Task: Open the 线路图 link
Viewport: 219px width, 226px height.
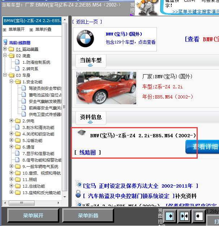Action: coord(87,152)
